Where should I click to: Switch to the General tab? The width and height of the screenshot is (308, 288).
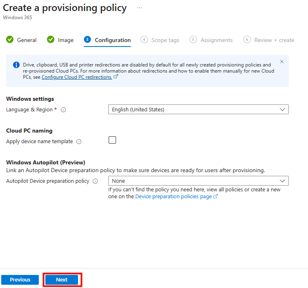pos(27,40)
